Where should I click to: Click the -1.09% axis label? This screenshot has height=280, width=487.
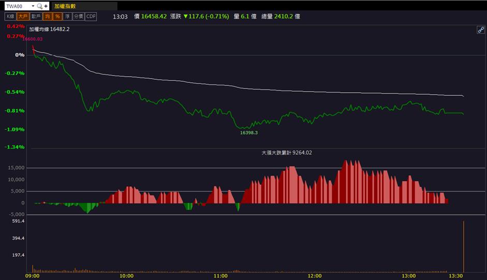point(14,129)
